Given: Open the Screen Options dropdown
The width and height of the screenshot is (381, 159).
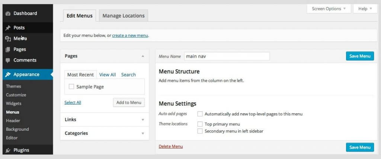Looking at the screenshot, I should 329,9.
